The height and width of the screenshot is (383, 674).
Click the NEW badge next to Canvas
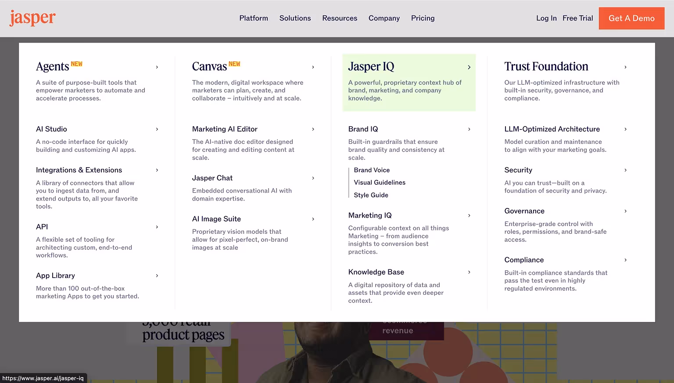(234, 64)
